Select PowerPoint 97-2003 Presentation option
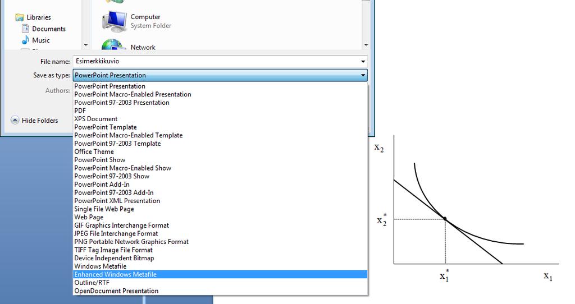Image resolution: width=575 pixels, height=304 pixels. (x=220, y=103)
